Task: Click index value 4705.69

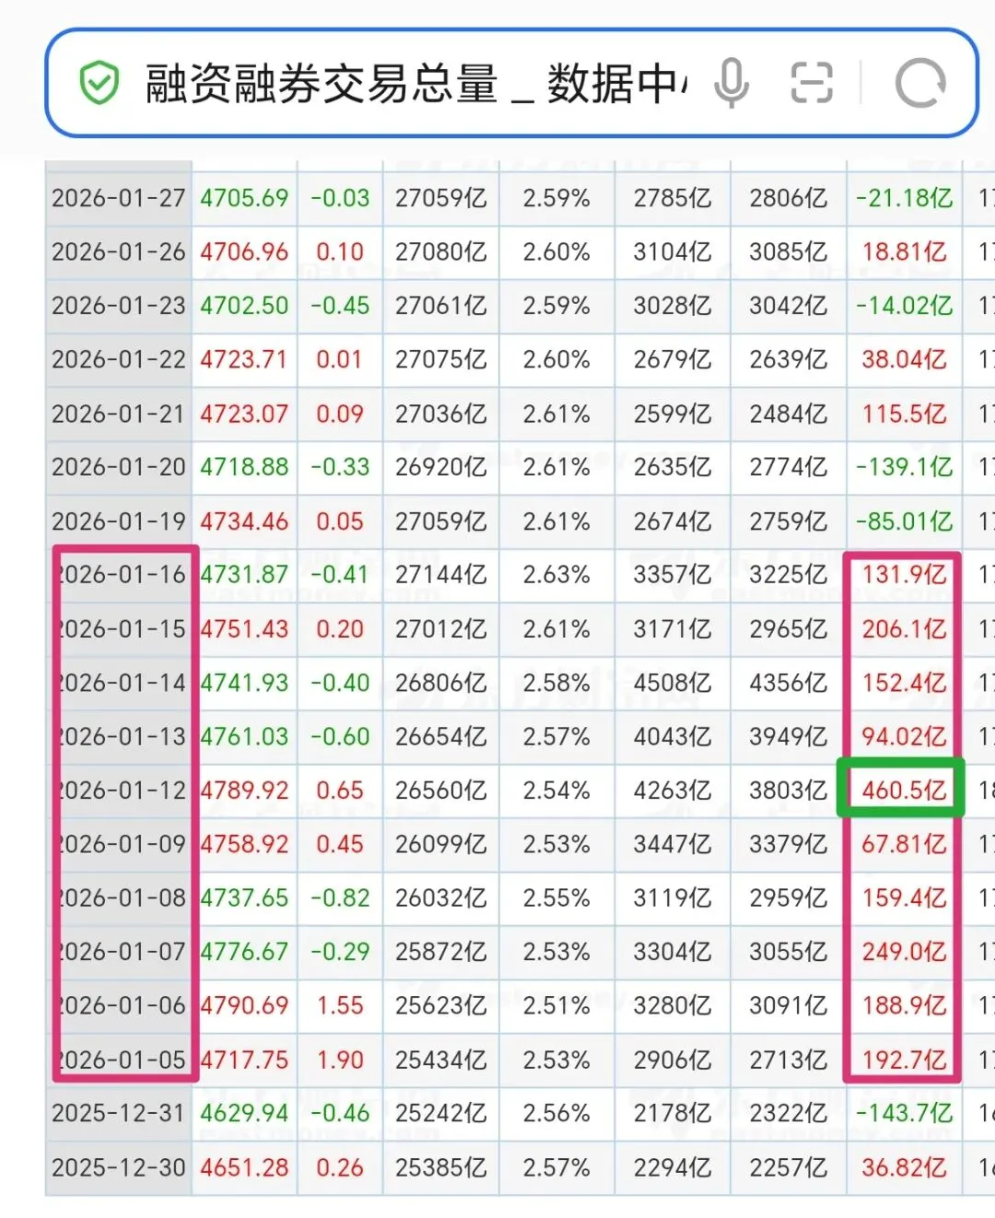Action: (244, 198)
